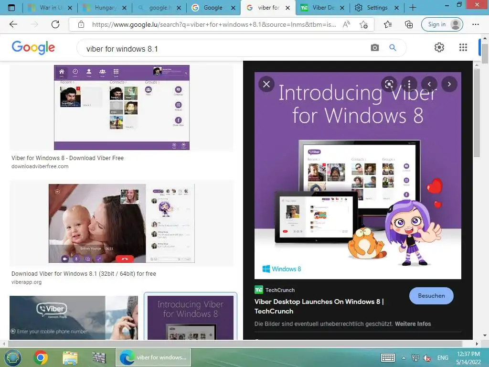Image resolution: width=489 pixels, height=367 pixels.
Task: Open File Explorer from taskbar
Action: pyautogui.click(x=70, y=357)
